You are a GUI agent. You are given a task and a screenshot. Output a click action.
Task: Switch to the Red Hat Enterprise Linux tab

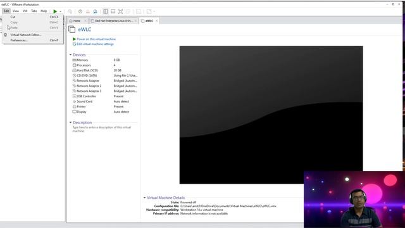tap(114, 21)
